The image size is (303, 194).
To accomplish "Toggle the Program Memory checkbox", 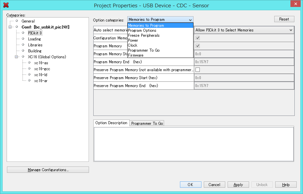I will tap(198, 46).
